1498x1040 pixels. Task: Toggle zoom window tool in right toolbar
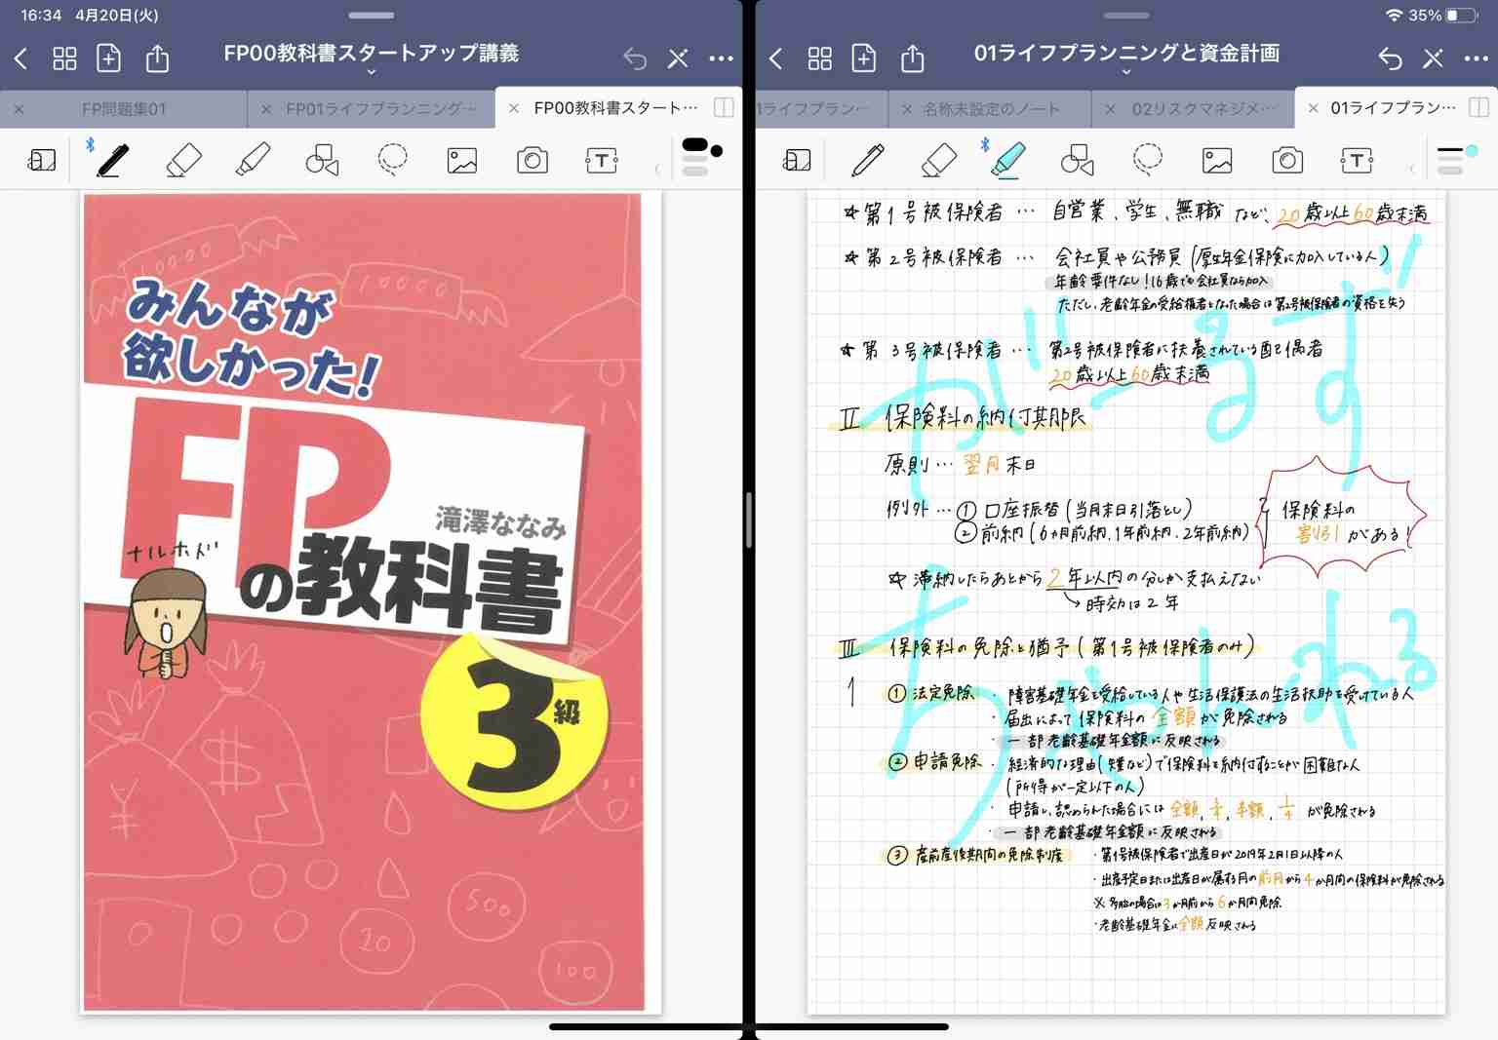pos(797,160)
